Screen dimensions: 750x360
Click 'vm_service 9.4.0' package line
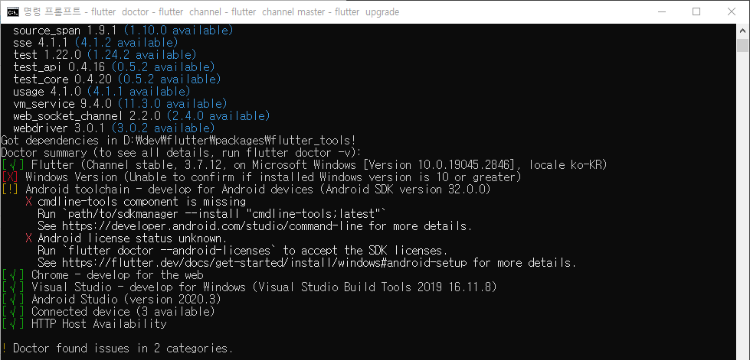point(120,104)
